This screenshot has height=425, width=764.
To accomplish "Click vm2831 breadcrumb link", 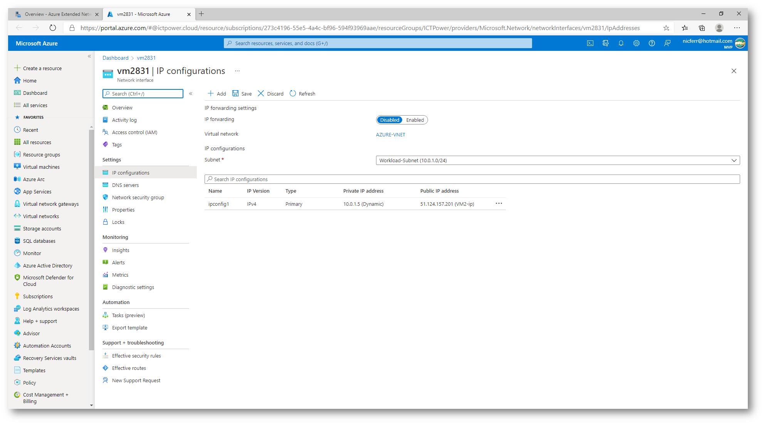I will point(146,58).
